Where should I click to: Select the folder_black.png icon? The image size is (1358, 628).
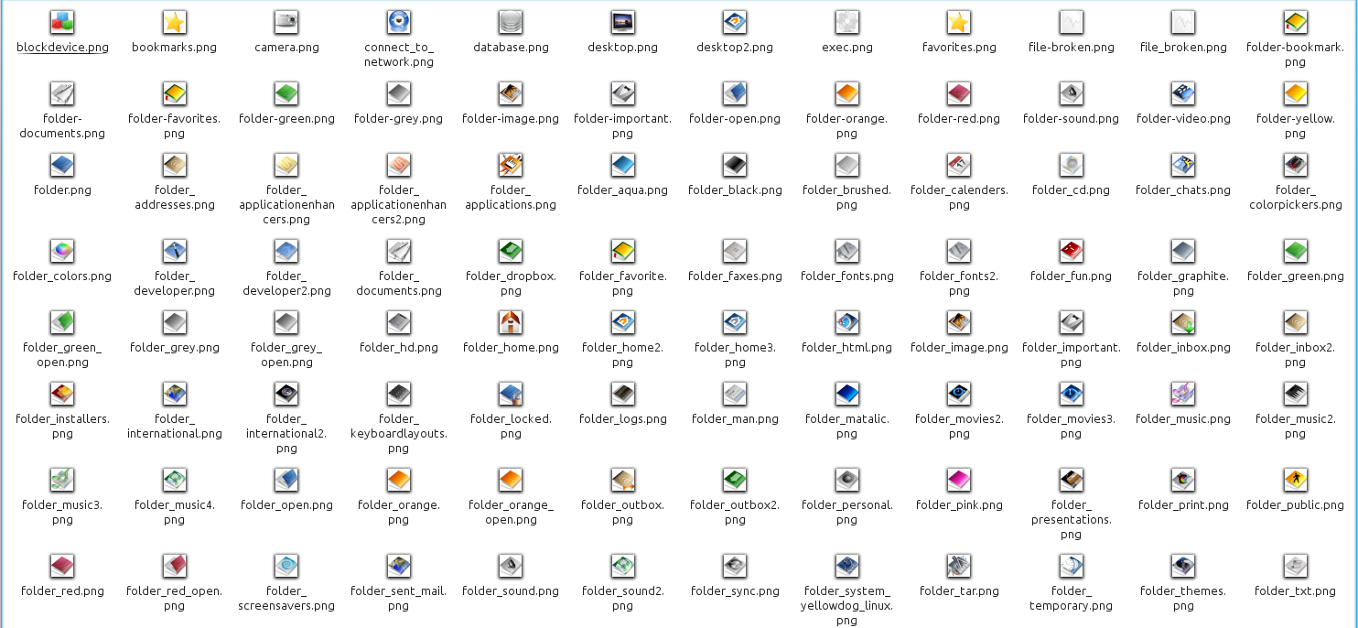[735, 165]
